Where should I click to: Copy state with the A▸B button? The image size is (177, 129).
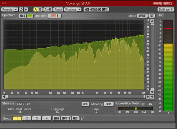pyautogui.click(x=48, y=10)
